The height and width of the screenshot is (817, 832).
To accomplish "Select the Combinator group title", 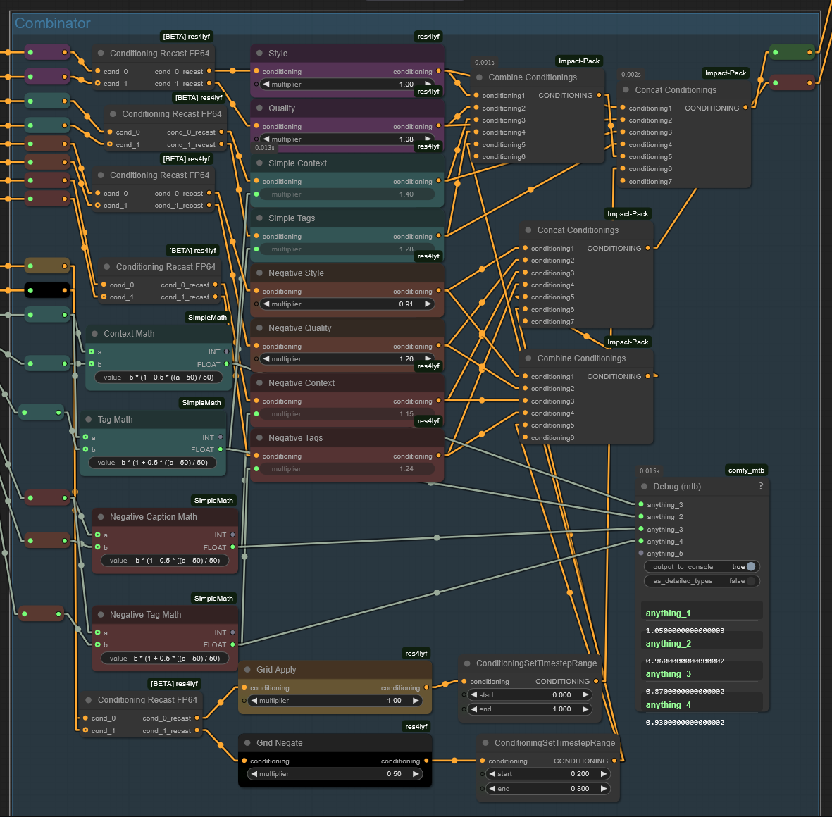I will (x=53, y=23).
